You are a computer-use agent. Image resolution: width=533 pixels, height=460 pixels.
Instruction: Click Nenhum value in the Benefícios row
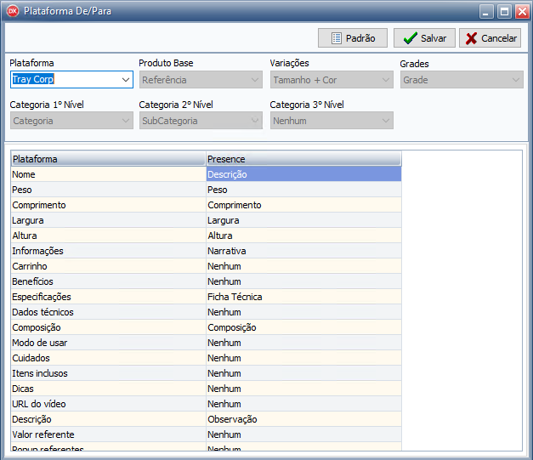click(x=303, y=281)
